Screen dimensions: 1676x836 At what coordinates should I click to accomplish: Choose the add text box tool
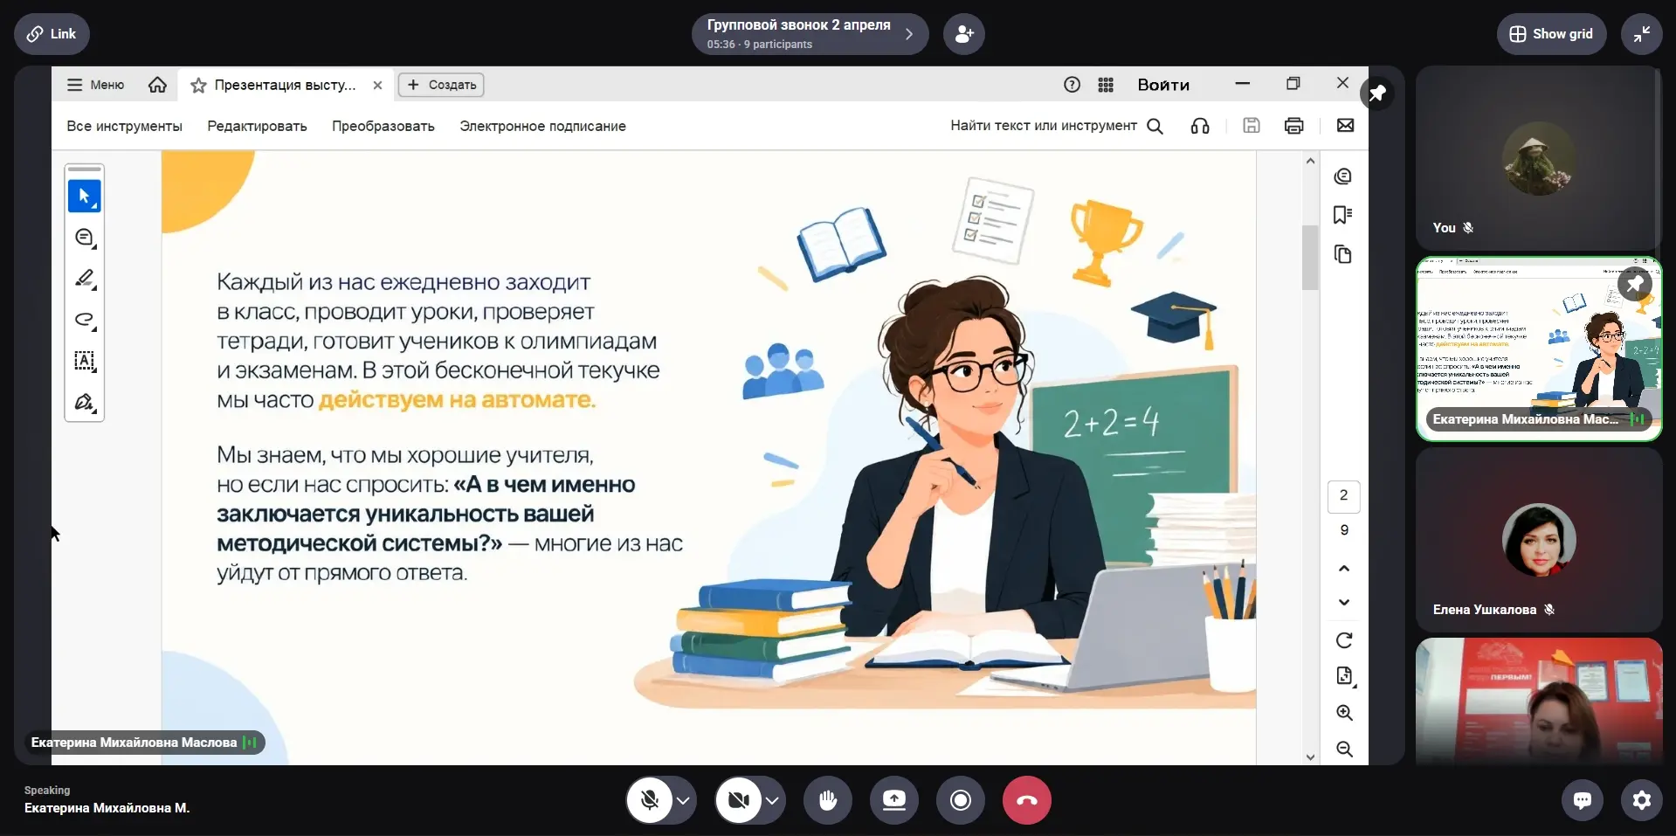tap(85, 361)
